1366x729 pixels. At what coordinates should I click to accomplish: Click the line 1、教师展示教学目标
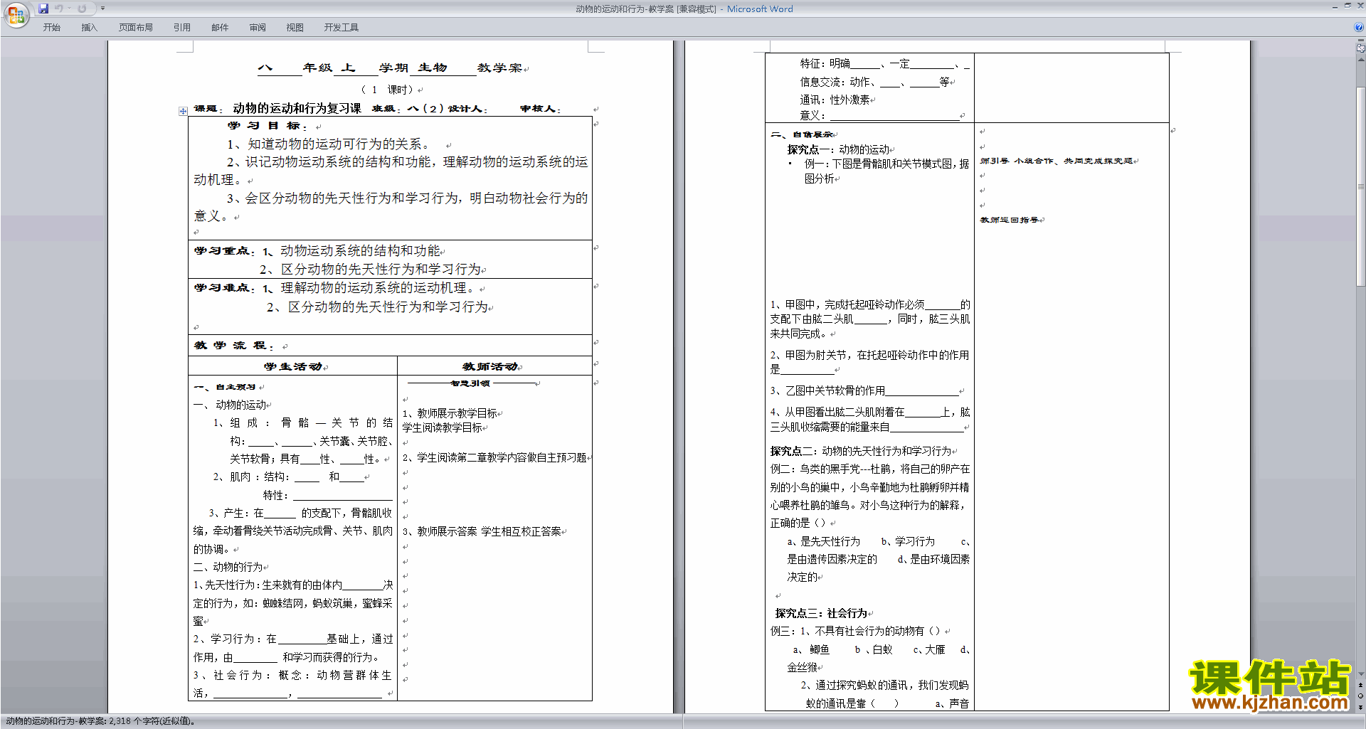(450, 413)
